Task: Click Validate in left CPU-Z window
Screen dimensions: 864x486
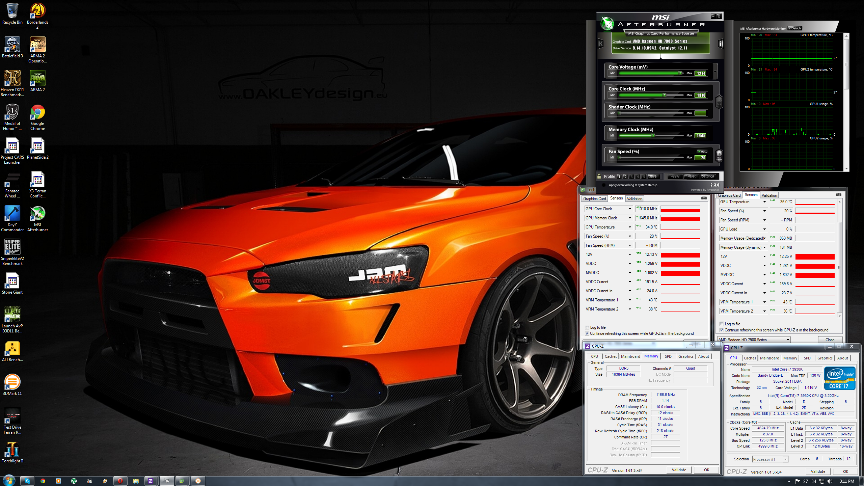Action: pos(679,470)
